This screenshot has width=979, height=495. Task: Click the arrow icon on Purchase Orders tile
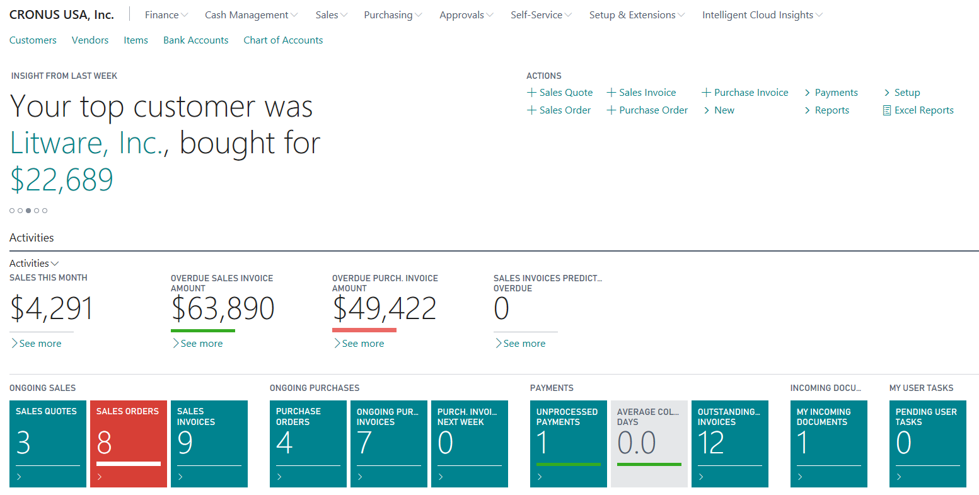click(279, 477)
